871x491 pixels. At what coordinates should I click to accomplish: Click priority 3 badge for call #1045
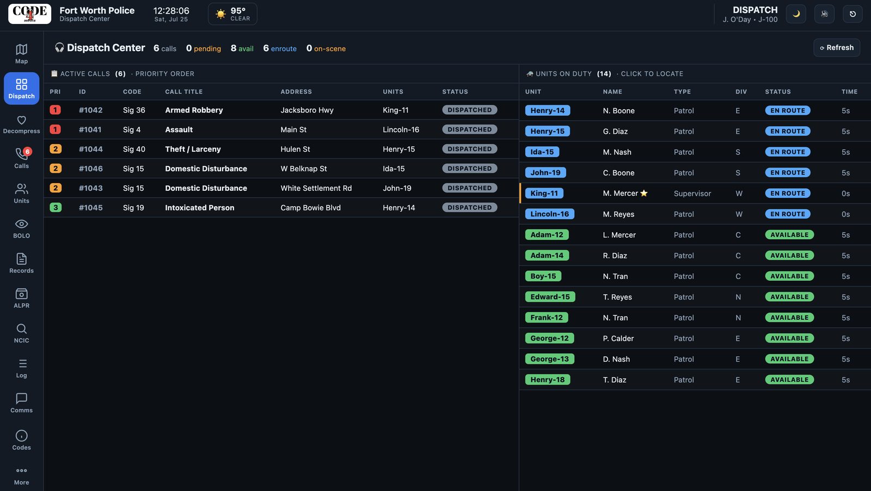pyautogui.click(x=55, y=208)
